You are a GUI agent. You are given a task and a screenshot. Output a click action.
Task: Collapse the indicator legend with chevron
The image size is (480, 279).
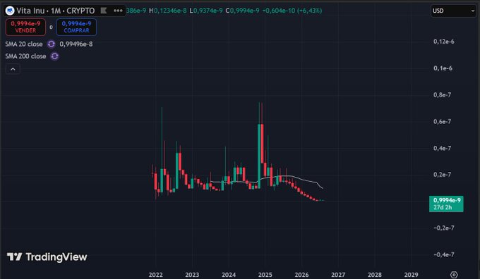(13, 69)
